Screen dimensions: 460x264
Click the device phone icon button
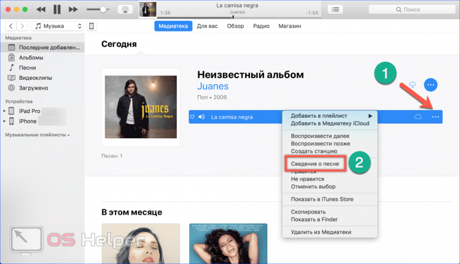pos(91,26)
